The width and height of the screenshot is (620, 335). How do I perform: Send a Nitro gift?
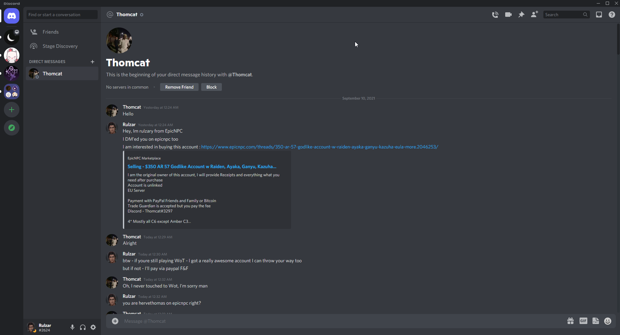pos(571,321)
